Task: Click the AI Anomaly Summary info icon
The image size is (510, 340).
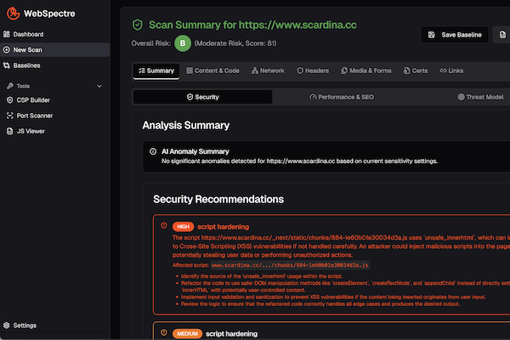Action: pyautogui.click(x=153, y=151)
